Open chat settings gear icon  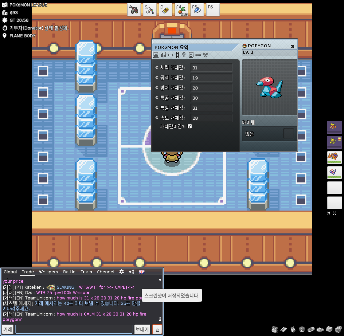pos(122,272)
